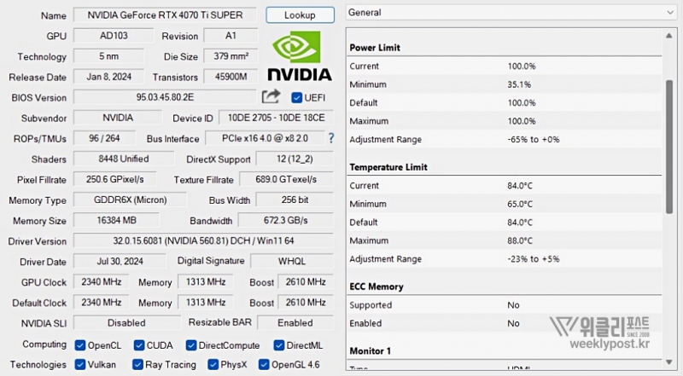The image size is (683, 376).
Task: Toggle the CUDA checkbox
Action: click(x=139, y=345)
